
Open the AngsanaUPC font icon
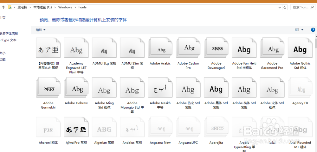tap(188, 127)
